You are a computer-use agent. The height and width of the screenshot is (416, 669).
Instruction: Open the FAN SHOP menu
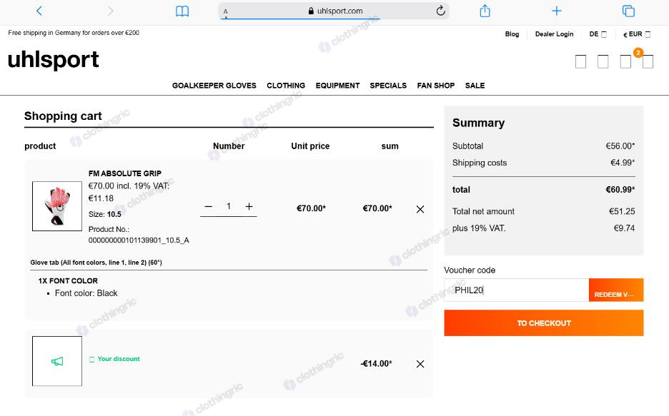click(435, 86)
